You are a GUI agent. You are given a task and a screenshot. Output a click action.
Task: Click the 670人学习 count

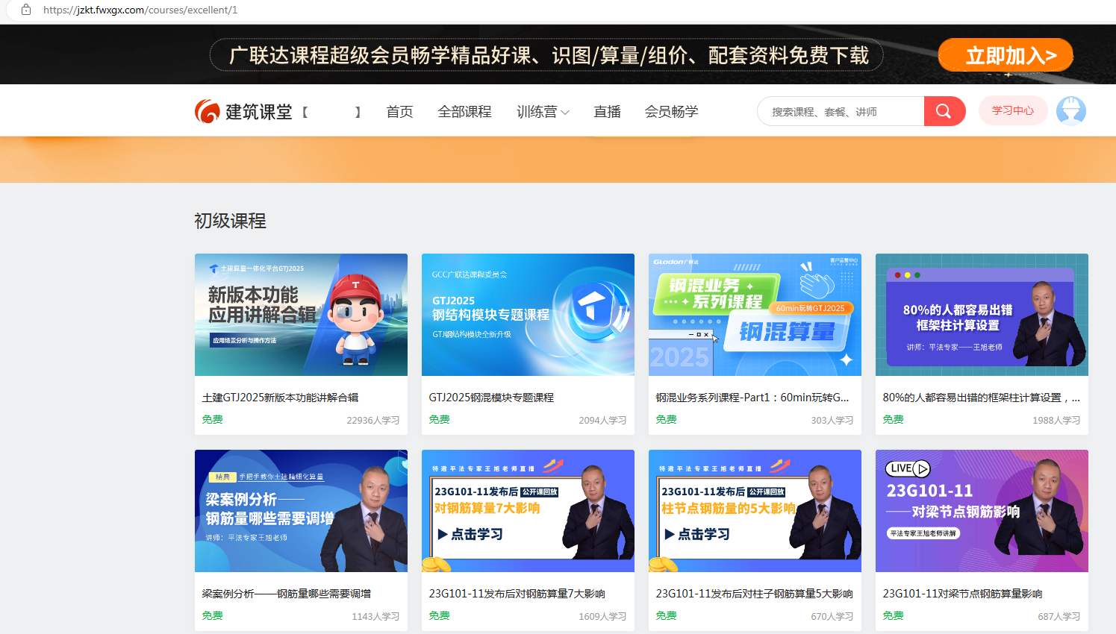[x=832, y=616]
